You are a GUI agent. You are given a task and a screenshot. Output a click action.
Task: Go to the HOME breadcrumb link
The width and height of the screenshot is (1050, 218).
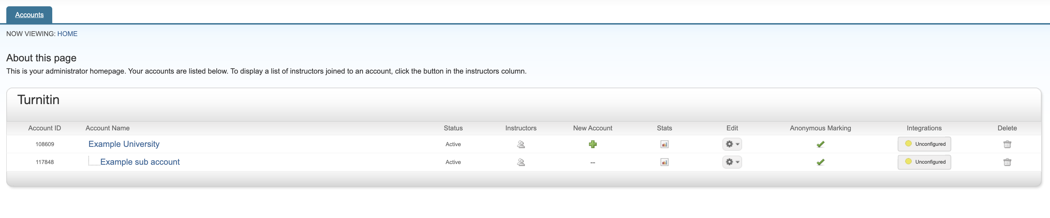coord(67,34)
